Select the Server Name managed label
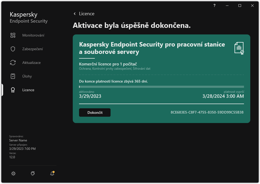Viewport: 260px width, 184px height. (x=18, y=140)
